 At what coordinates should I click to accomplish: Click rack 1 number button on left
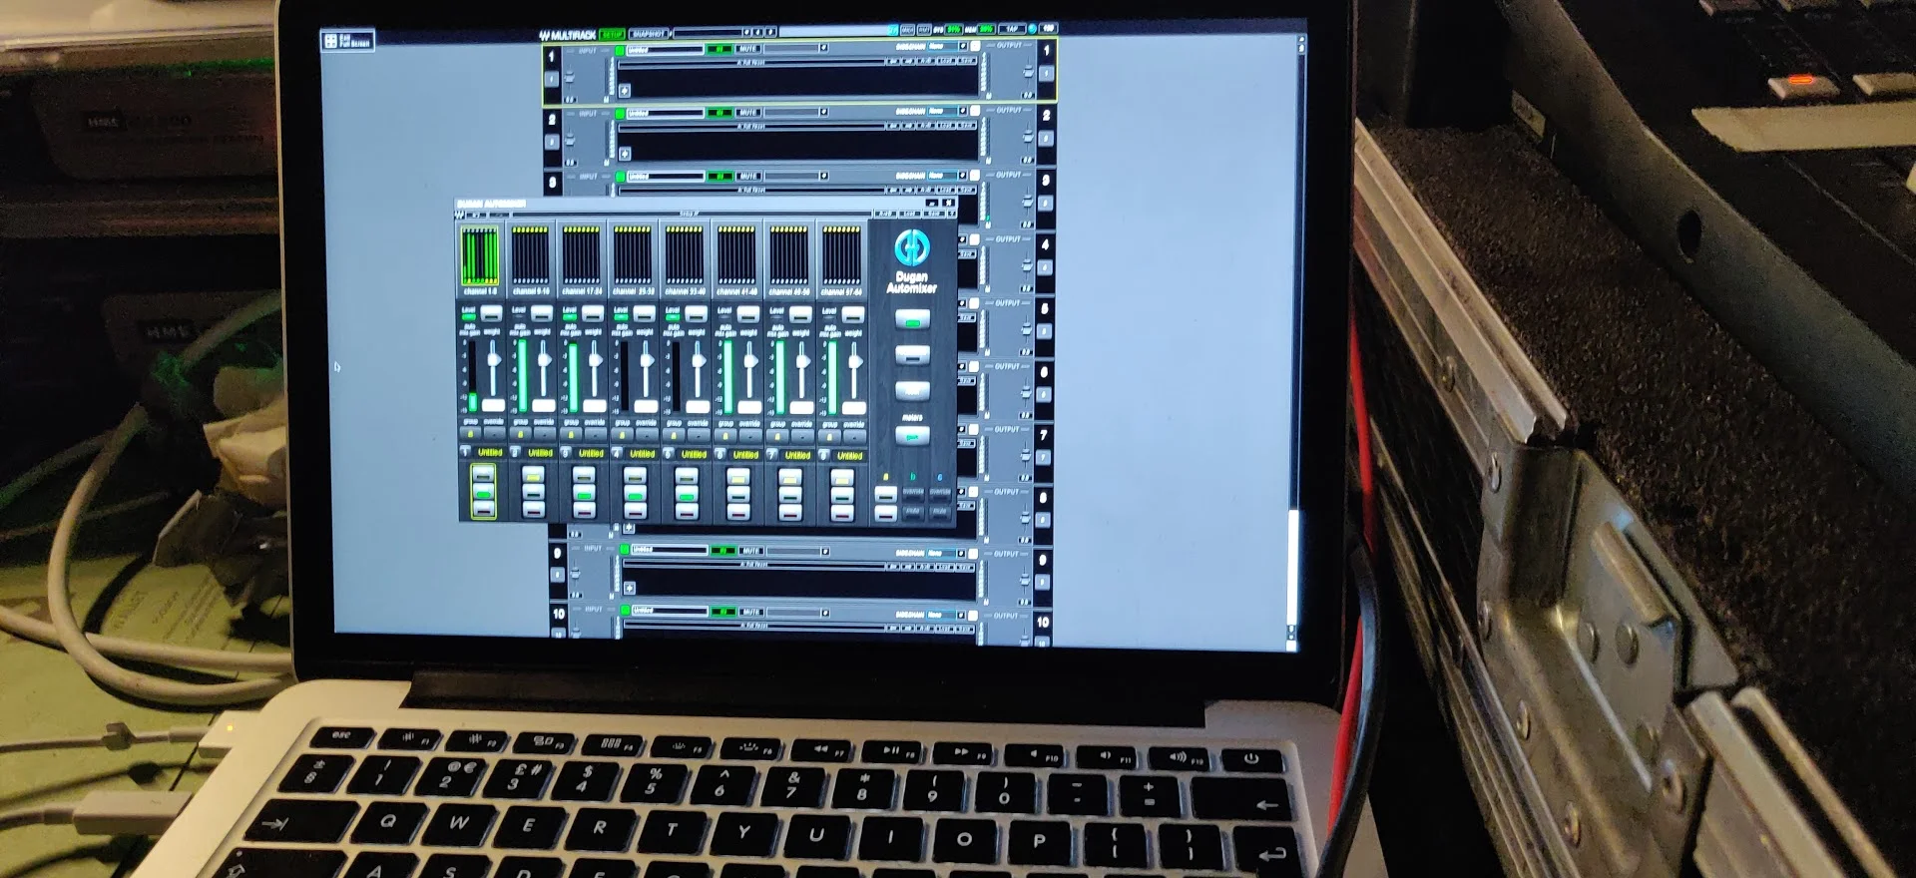(x=551, y=79)
